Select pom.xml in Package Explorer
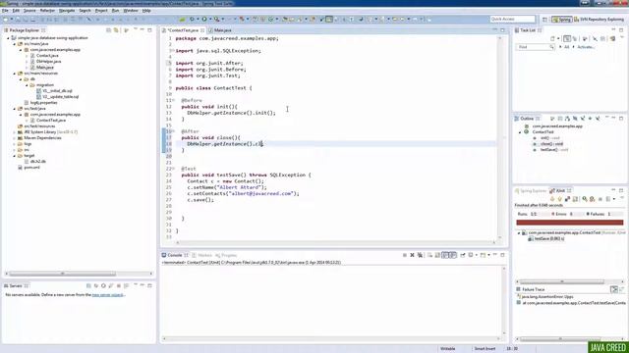The width and height of the screenshot is (629, 353). tap(31, 168)
